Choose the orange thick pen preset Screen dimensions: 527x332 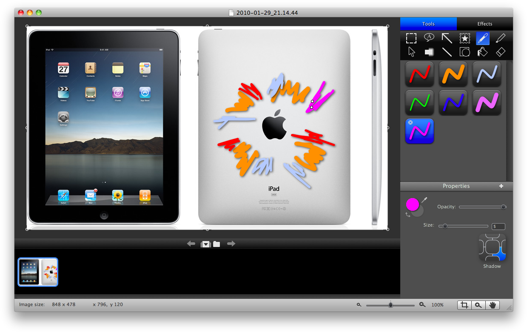[x=453, y=74]
